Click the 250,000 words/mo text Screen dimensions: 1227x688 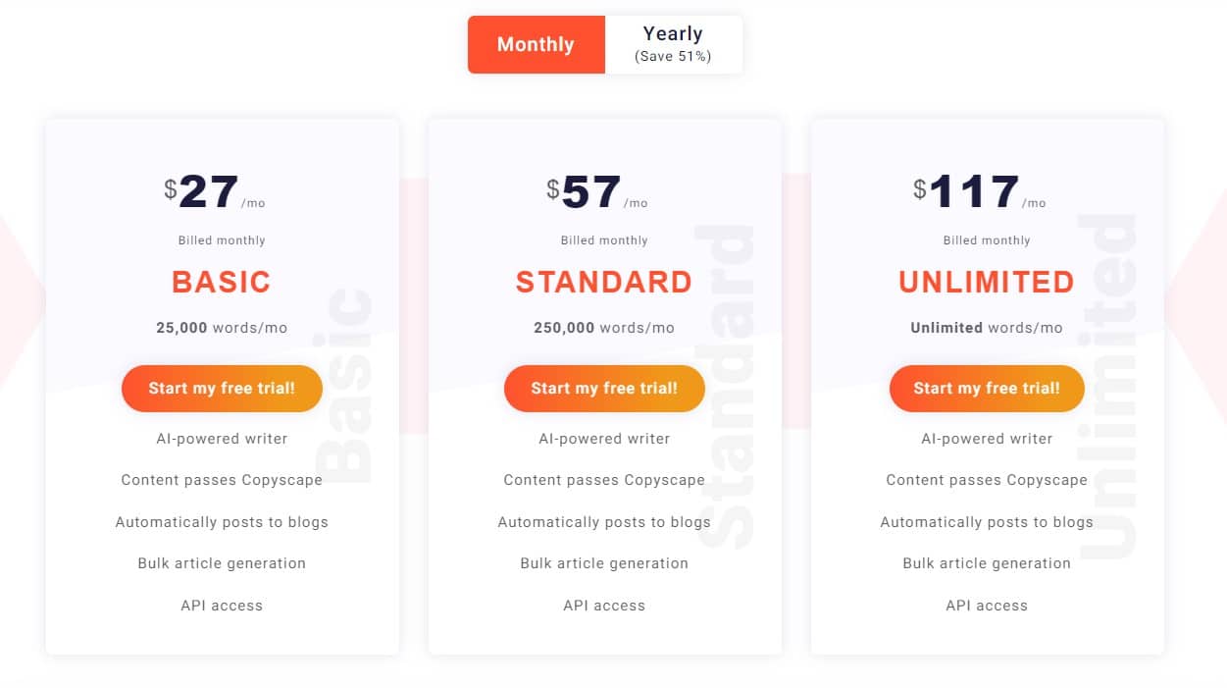(x=604, y=328)
